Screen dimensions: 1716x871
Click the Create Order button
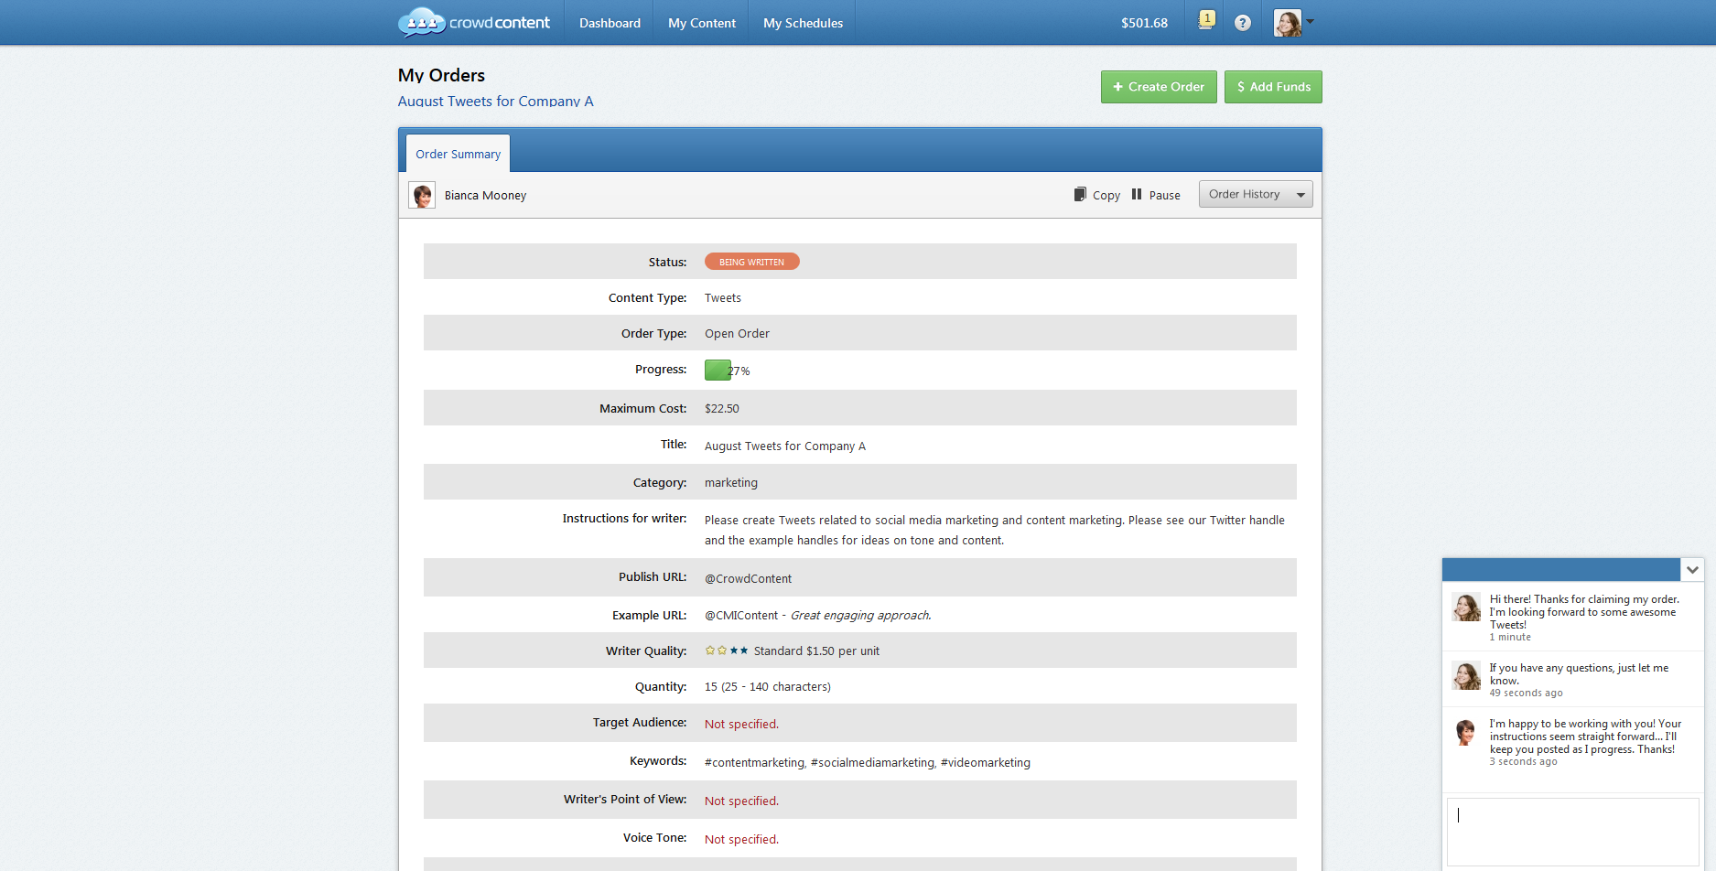[x=1158, y=87]
